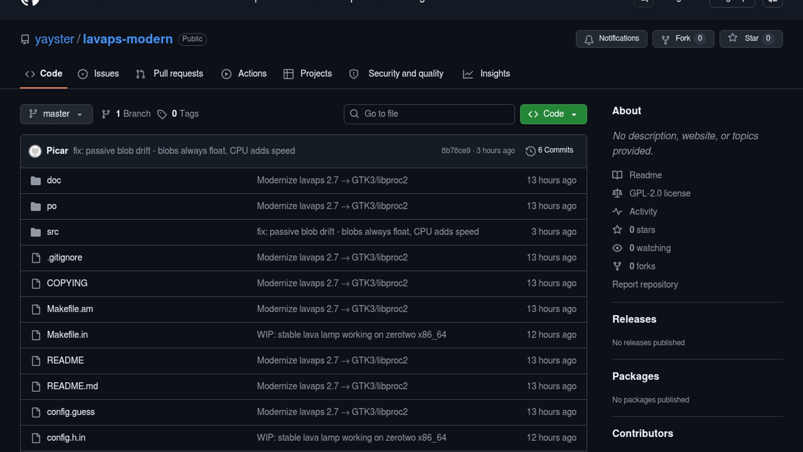
Task: Click the GPL-2.0 license scale icon
Action: 617,193
